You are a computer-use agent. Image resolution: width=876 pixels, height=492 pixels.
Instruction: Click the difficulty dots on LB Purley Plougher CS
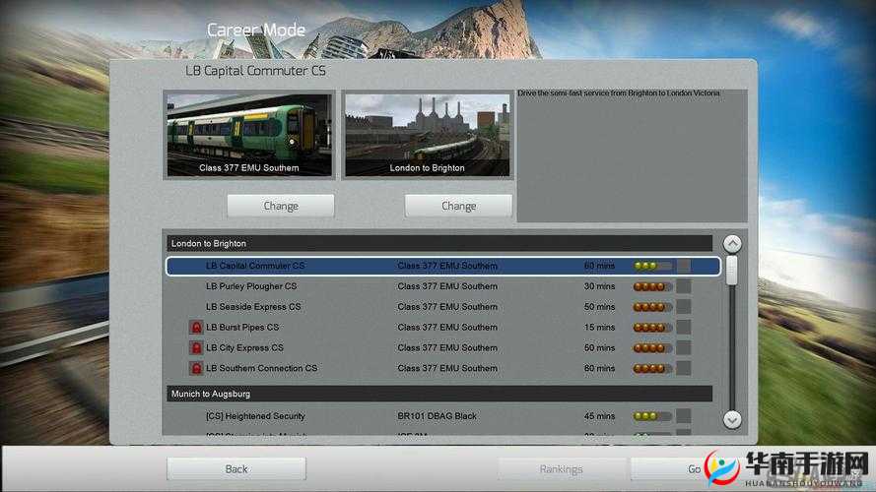coord(652,286)
